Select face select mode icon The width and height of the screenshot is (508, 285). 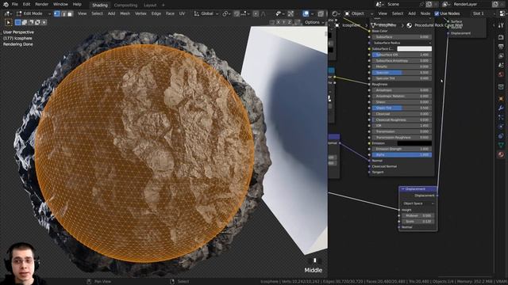pos(70,14)
